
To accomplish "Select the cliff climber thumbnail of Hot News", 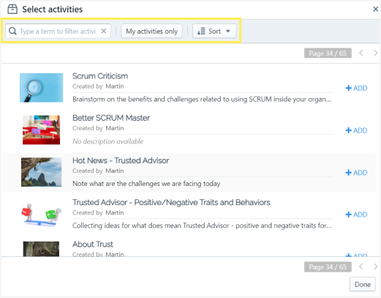I will 41,172.
